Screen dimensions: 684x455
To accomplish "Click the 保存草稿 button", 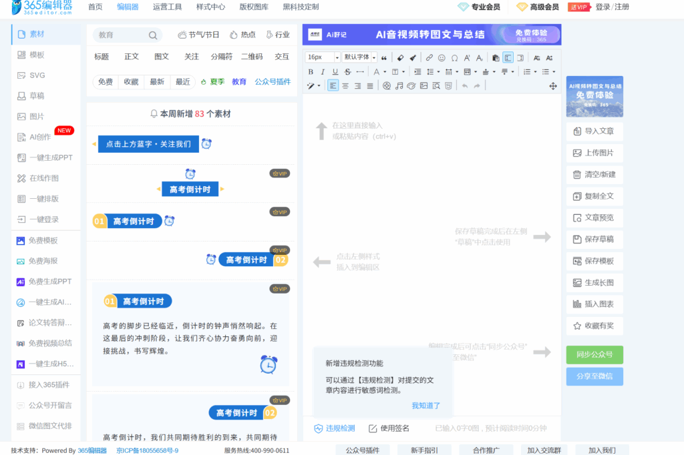I will (x=594, y=240).
